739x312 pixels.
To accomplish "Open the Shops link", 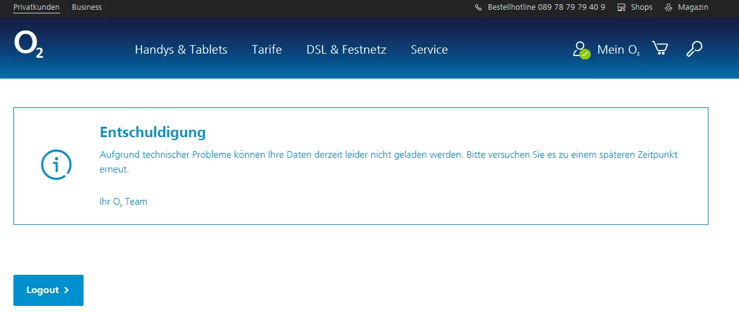I will click(641, 7).
